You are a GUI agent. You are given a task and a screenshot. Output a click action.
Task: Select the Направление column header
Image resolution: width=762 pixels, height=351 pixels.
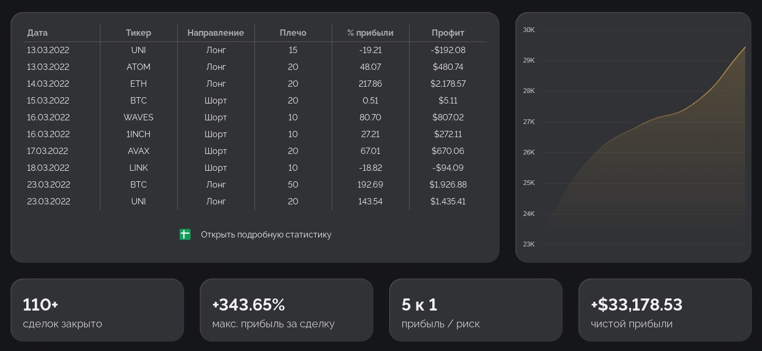click(216, 33)
